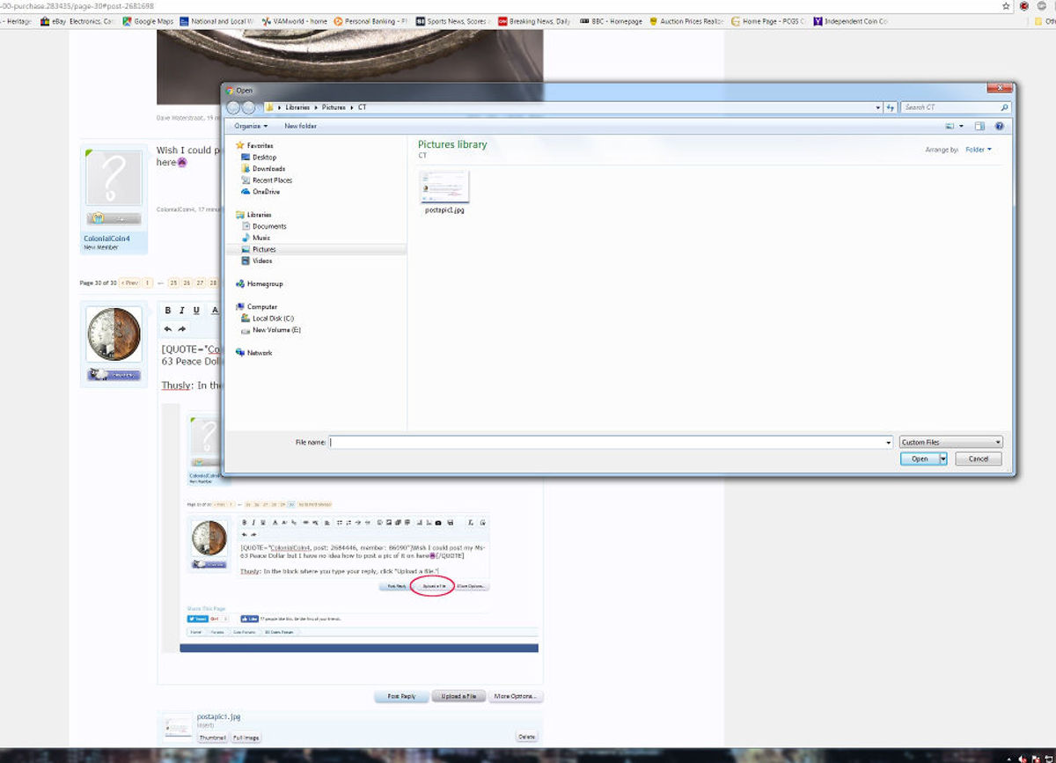Click the Thumbnail button for postapic1.jpg
The height and width of the screenshot is (763, 1056).
pos(212,737)
